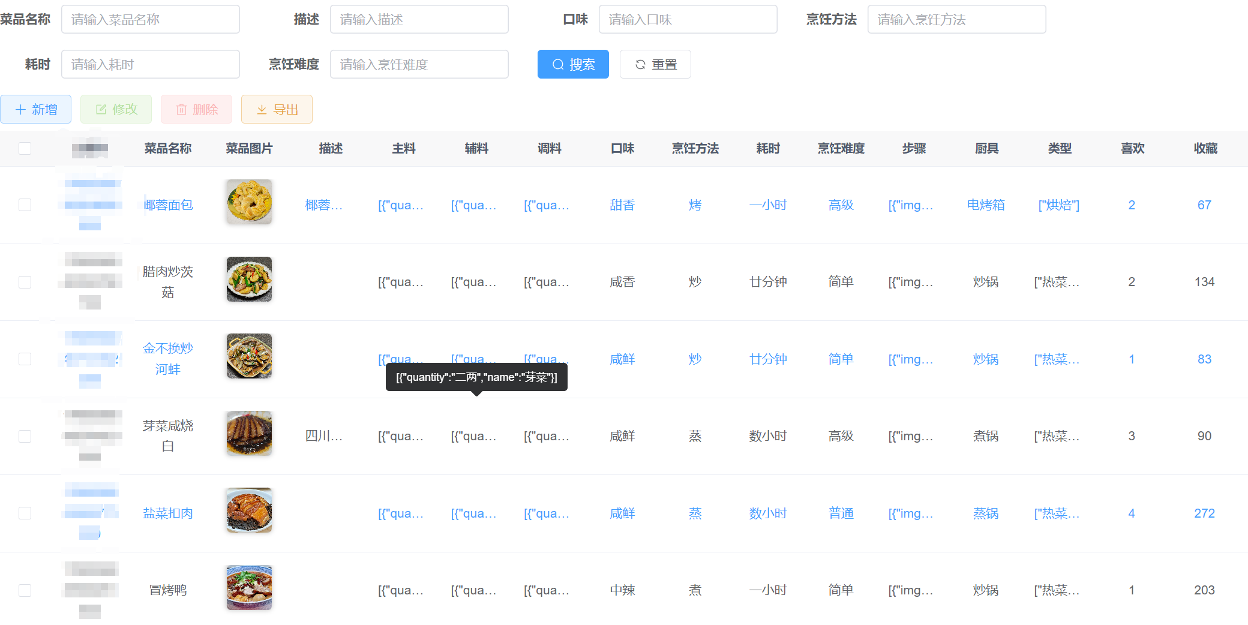Click the favorites count 203
The height and width of the screenshot is (625, 1248).
1204,590
